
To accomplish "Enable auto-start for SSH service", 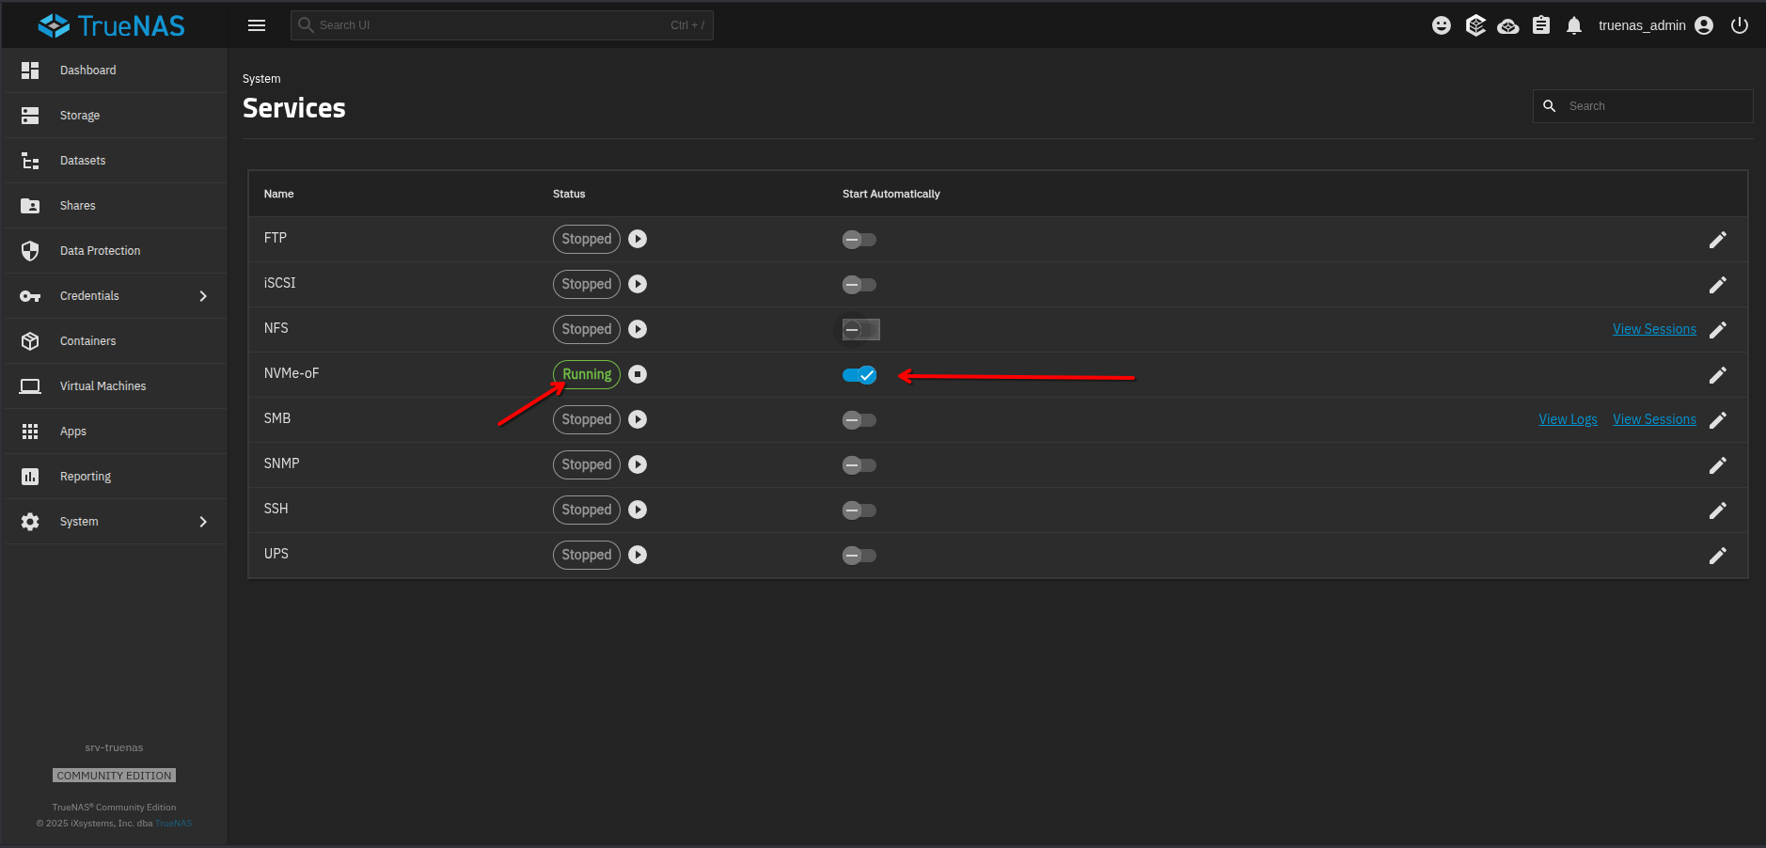I will [859, 510].
